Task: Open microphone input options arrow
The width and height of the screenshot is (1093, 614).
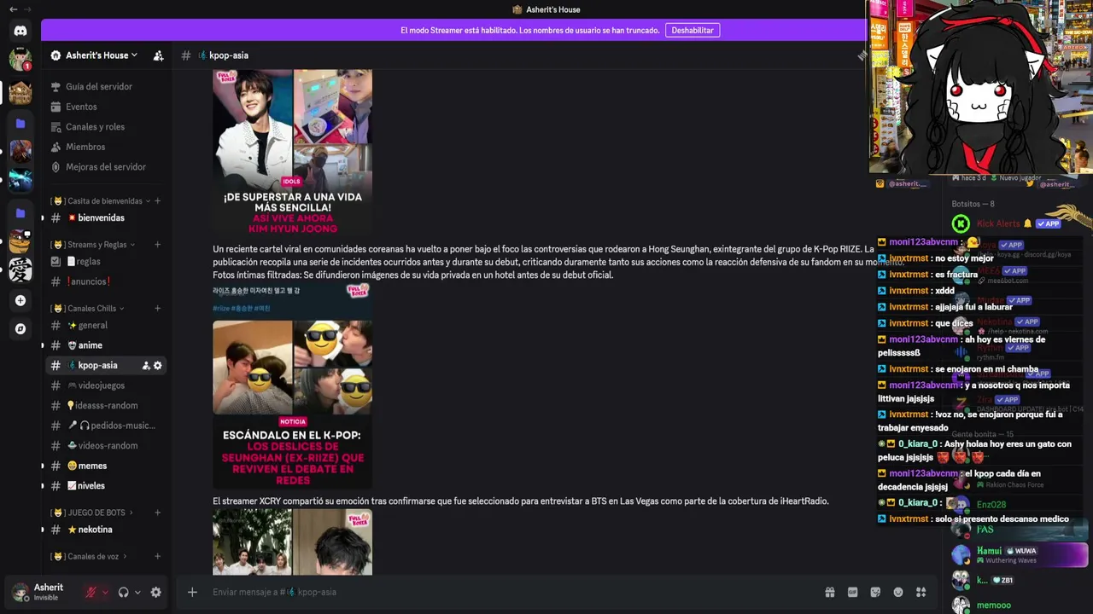Action: point(105,592)
